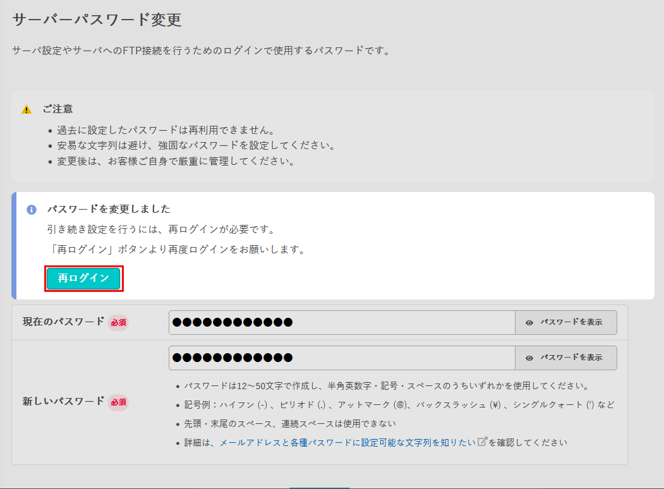
Task: Click the blue info circle icon
Action: click(31, 210)
